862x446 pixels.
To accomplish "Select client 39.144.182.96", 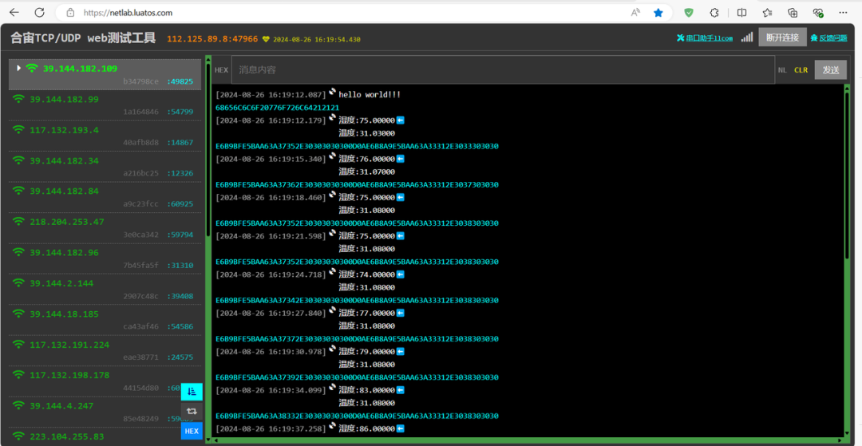I will [105, 259].
